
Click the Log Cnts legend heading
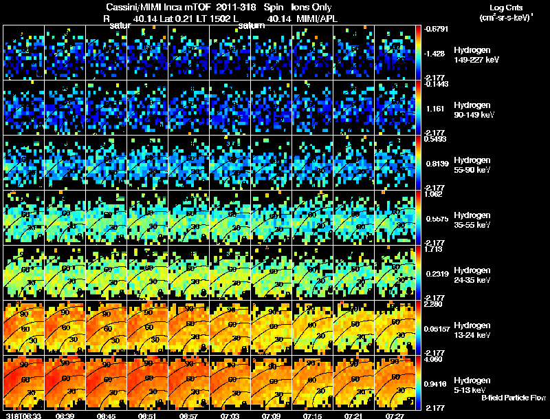click(x=506, y=8)
